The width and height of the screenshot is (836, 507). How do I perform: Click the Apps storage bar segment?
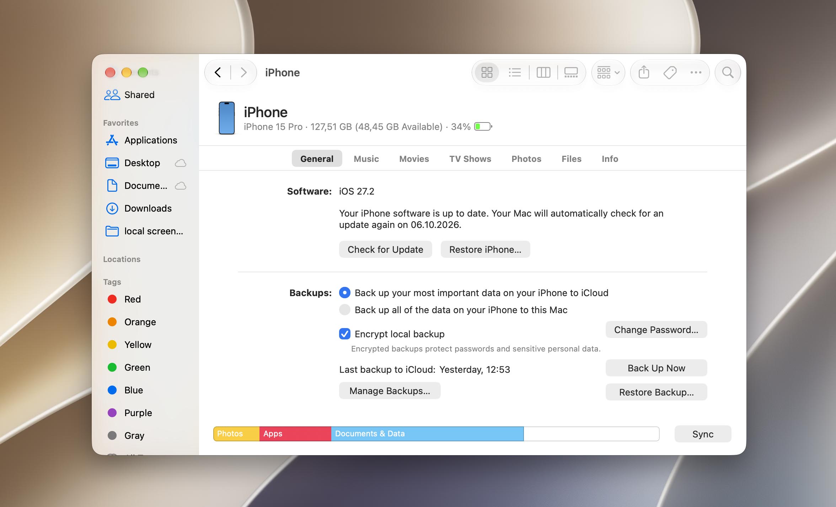click(x=295, y=434)
